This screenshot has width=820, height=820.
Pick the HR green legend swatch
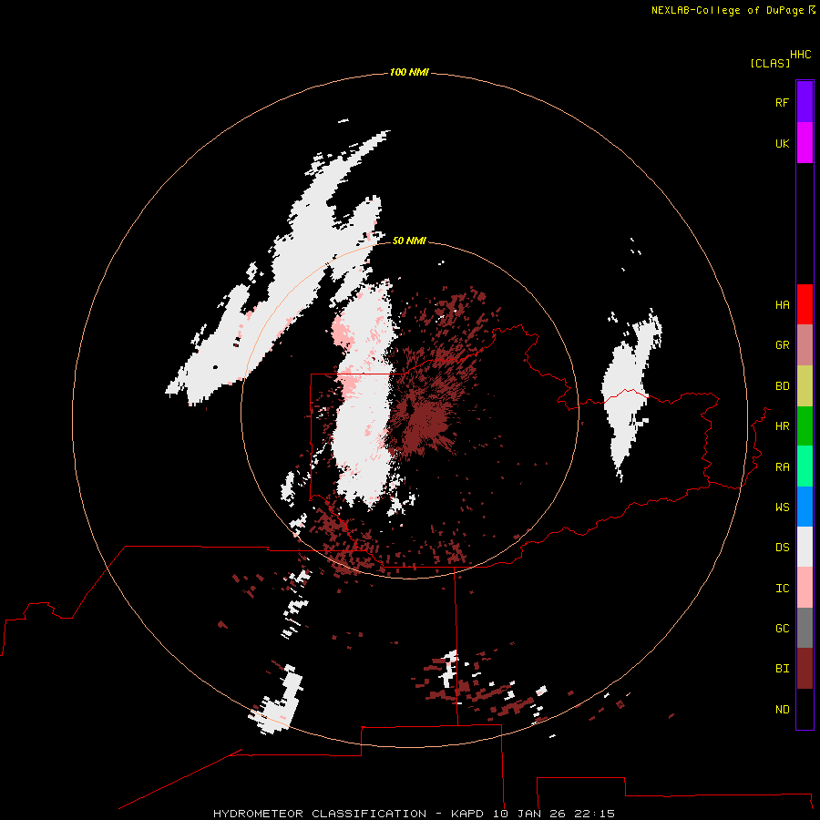[x=805, y=426]
